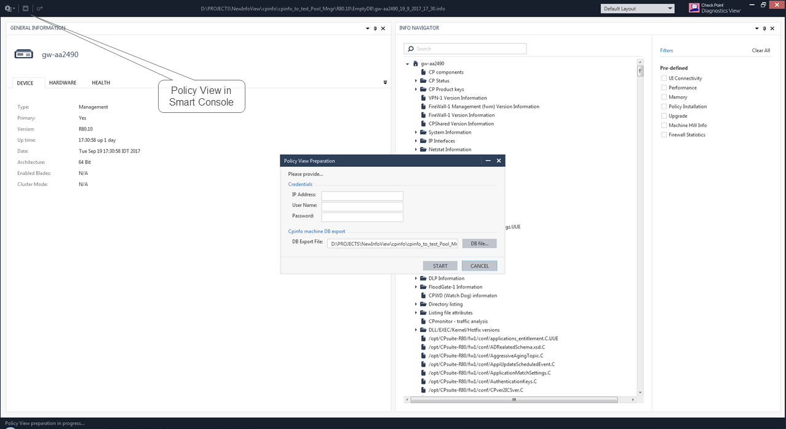Click the home icon of gw-aa2490 root node
Viewport: 786px width, 429px height.
(415, 63)
